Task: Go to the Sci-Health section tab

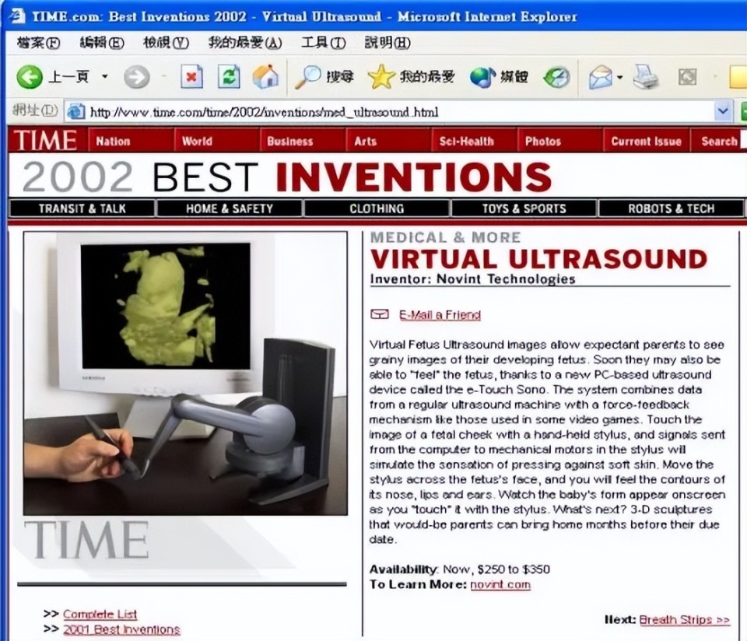Action: pyautogui.click(x=474, y=141)
